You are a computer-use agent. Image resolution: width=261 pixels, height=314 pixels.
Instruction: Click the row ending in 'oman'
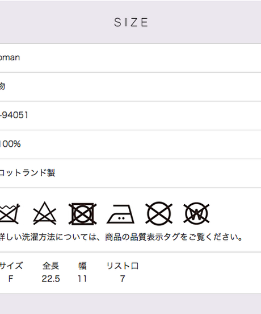[x=130, y=57]
